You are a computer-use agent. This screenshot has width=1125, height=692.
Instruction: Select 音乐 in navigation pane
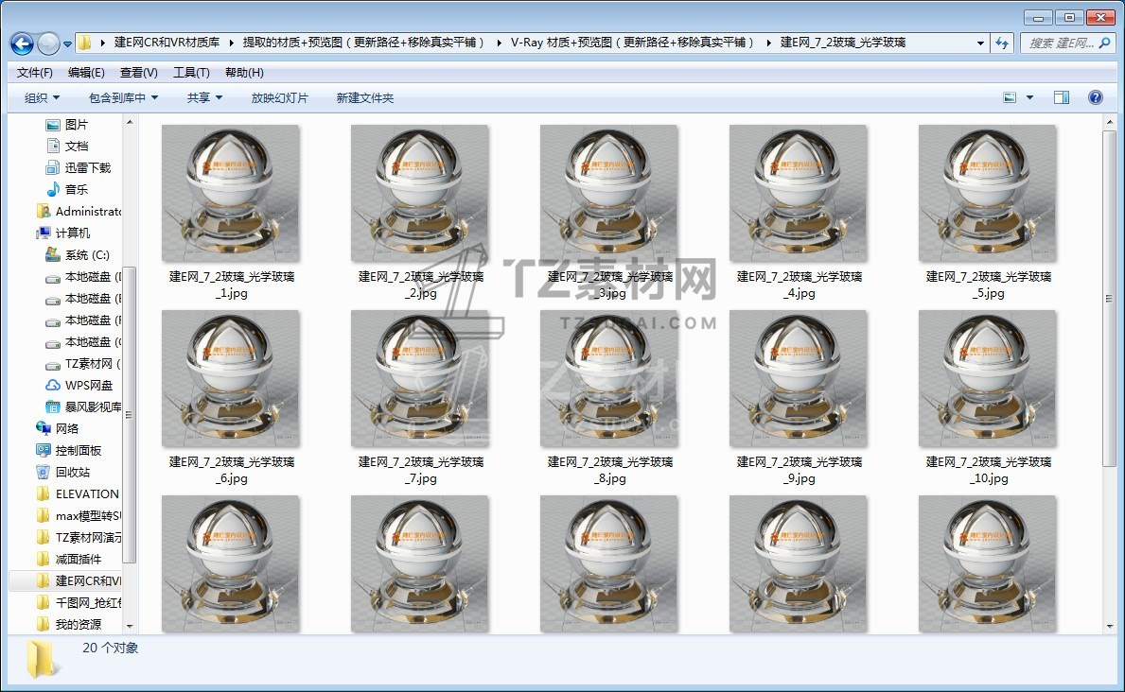(x=76, y=189)
